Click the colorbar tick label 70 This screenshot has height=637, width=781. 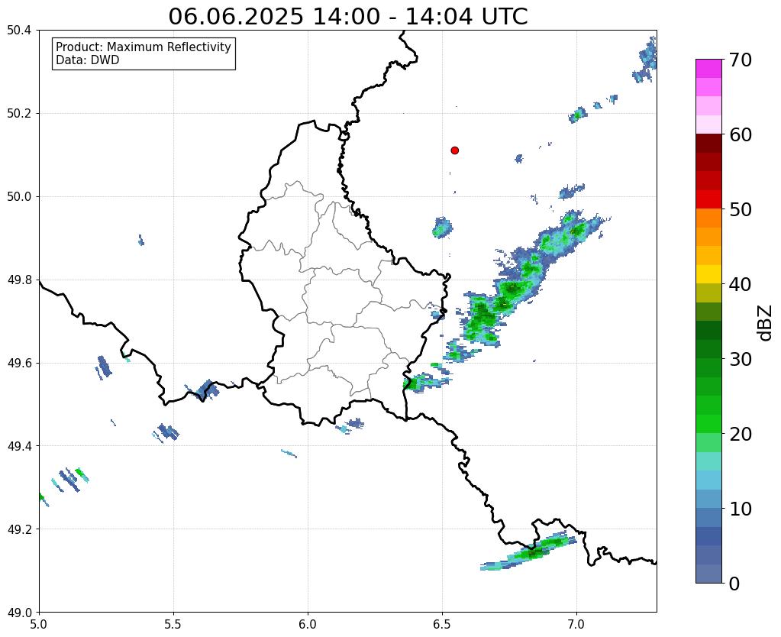coord(740,60)
